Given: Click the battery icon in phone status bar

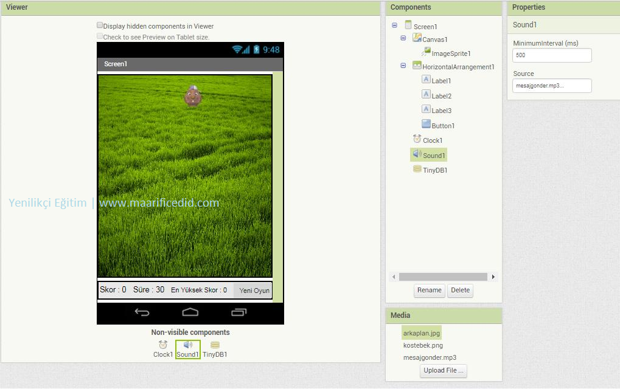Looking at the screenshot, I should [x=256, y=49].
